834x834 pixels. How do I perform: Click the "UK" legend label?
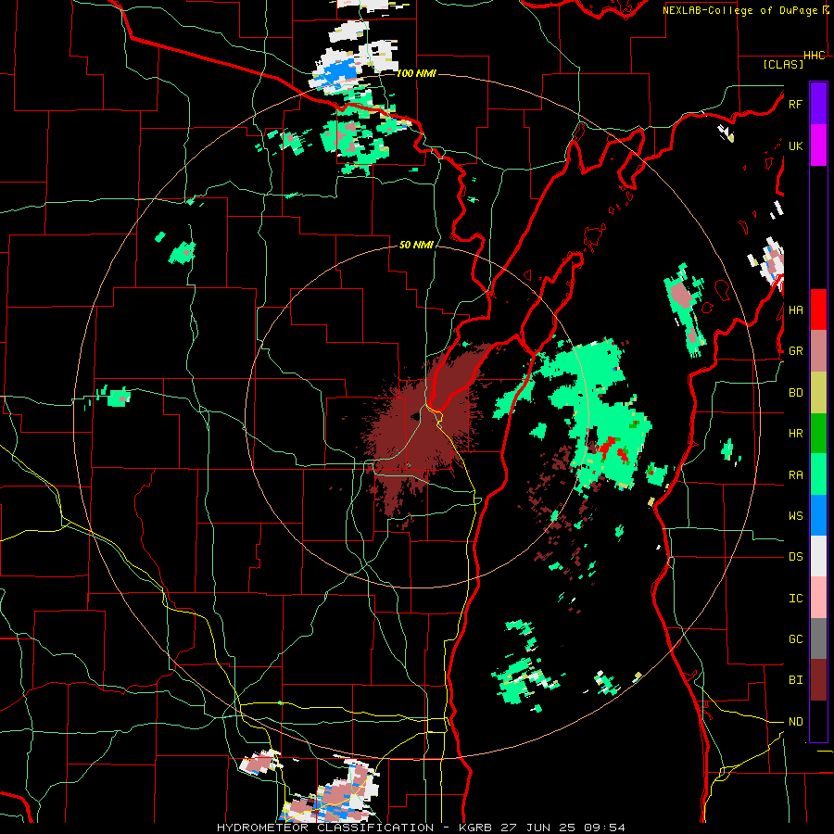(795, 145)
